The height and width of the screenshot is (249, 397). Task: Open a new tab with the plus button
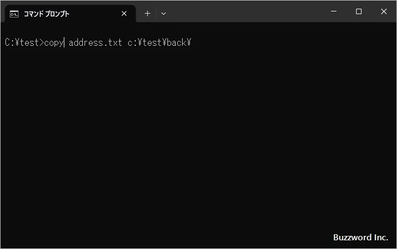[x=147, y=14]
